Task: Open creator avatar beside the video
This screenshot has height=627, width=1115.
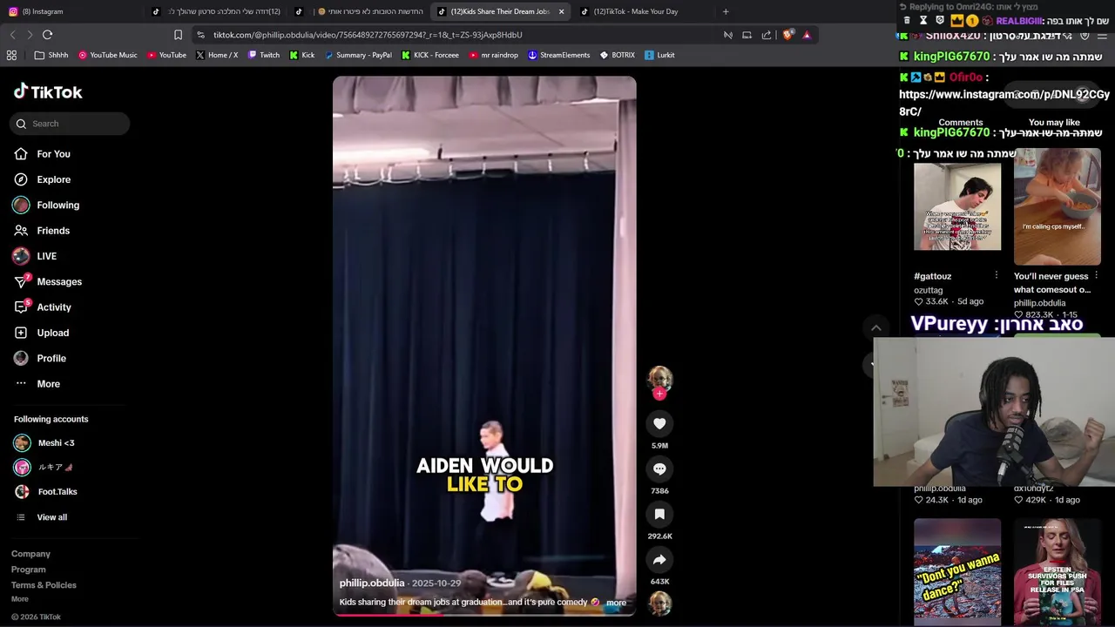Action: click(x=659, y=378)
